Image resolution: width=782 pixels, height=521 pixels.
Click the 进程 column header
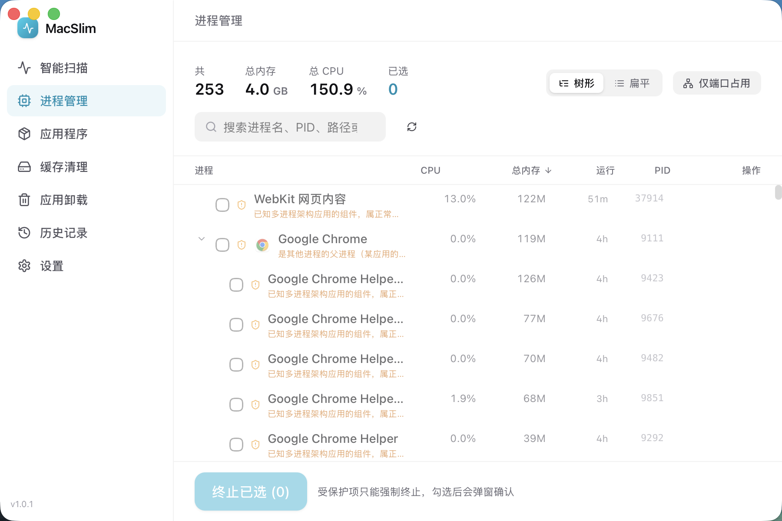pos(204,170)
